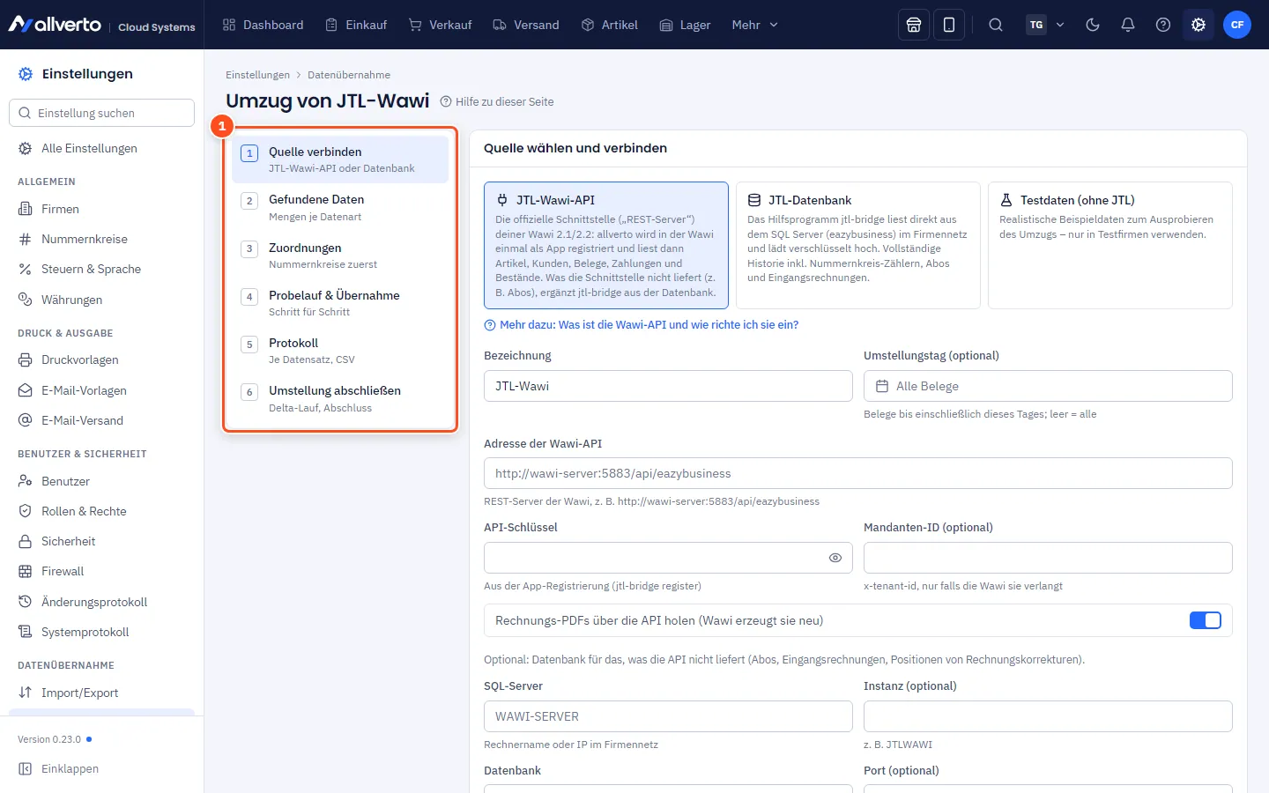Click the allverto logo
This screenshot has height=793, width=1269.
coord(55,25)
